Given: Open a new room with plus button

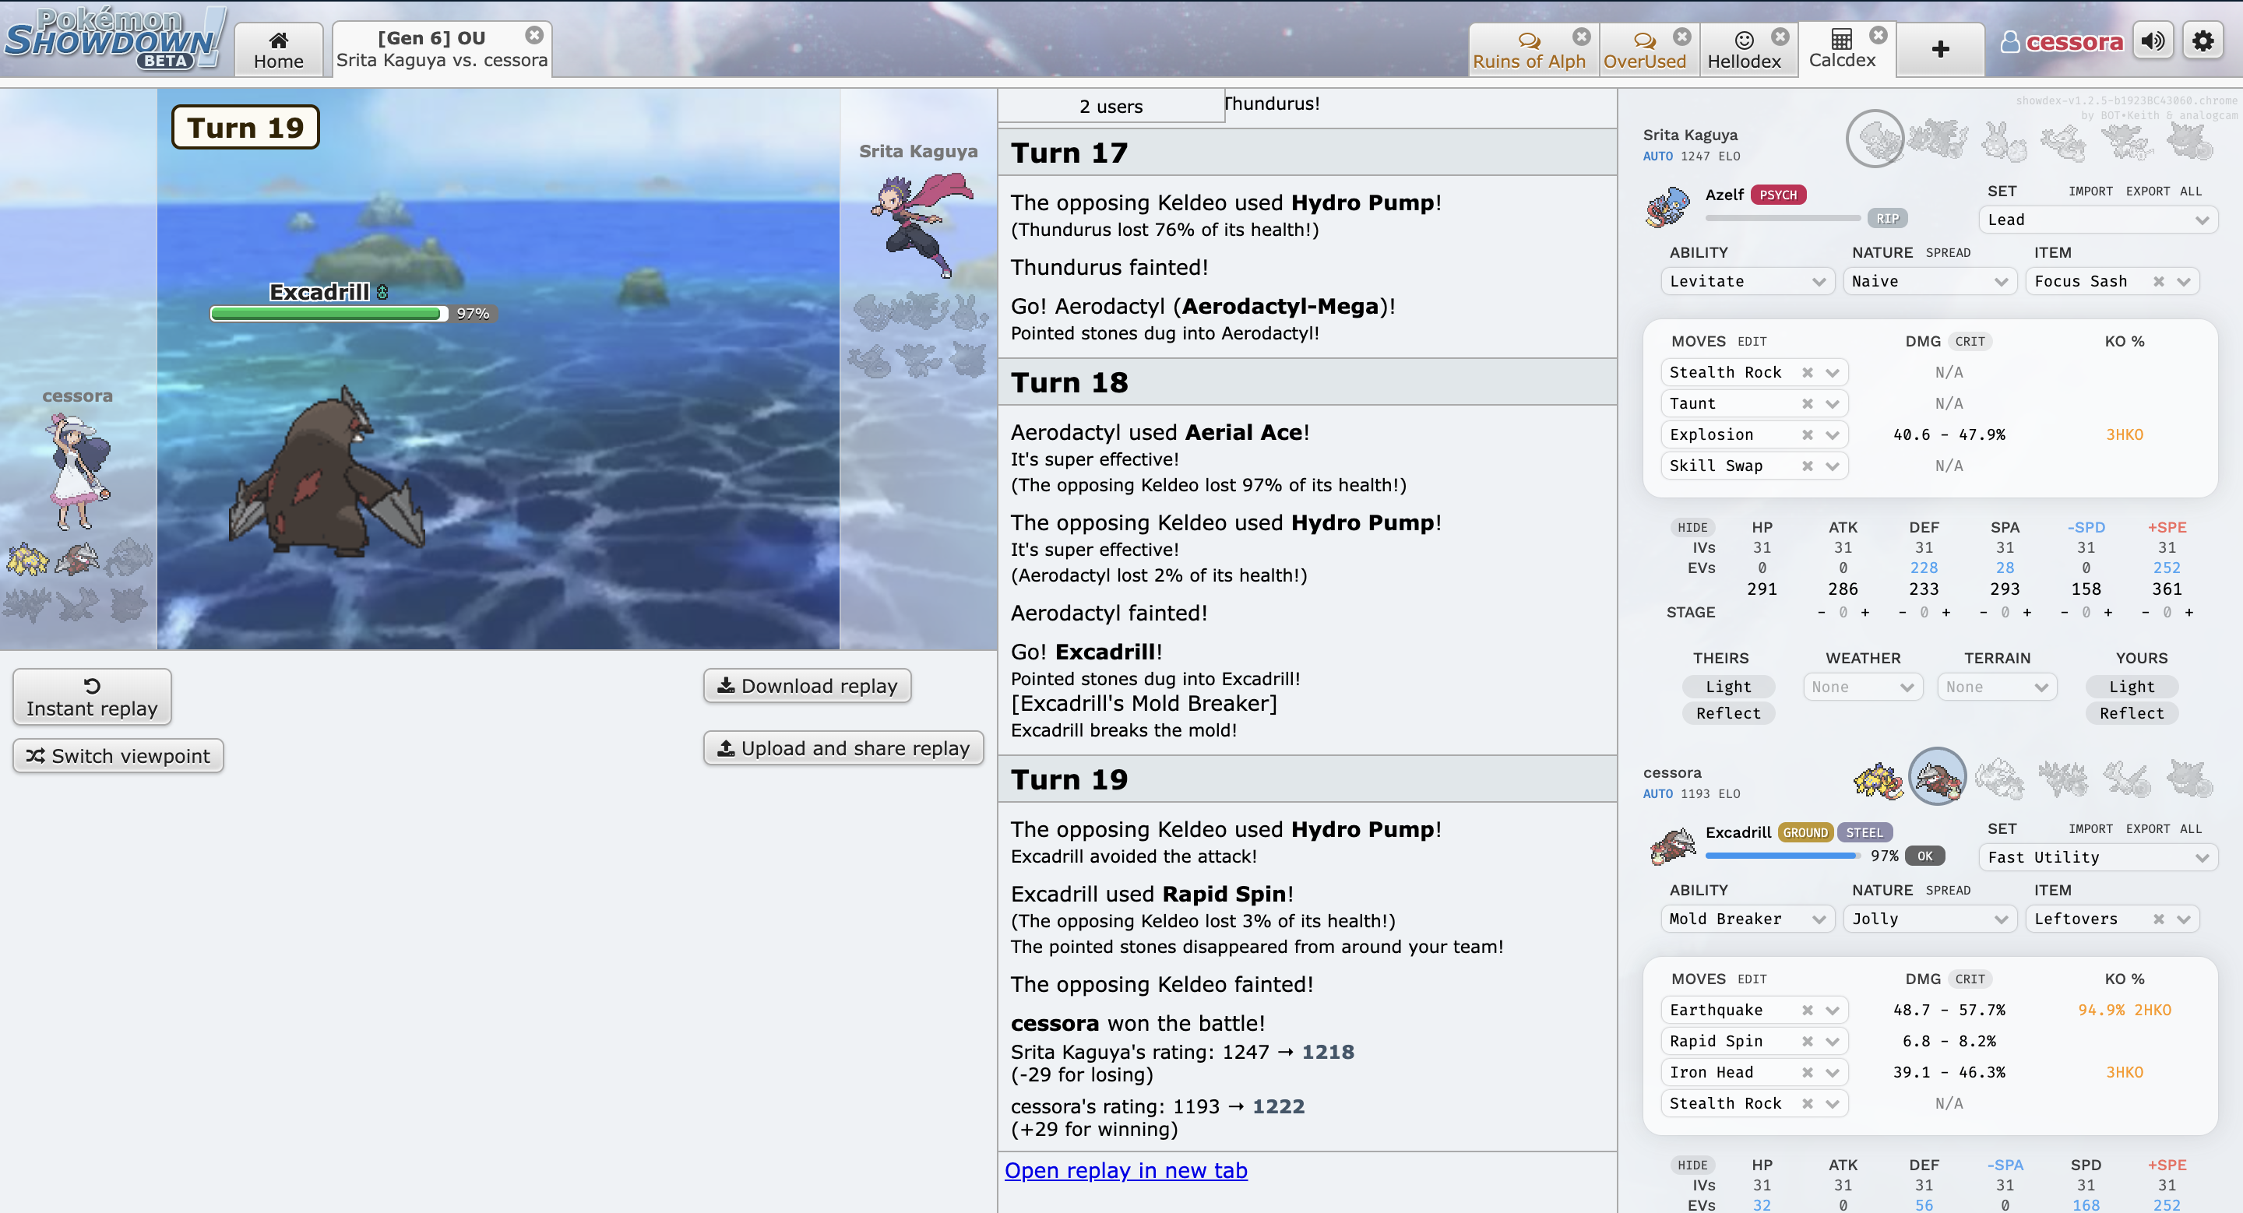Looking at the screenshot, I should (x=1940, y=50).
